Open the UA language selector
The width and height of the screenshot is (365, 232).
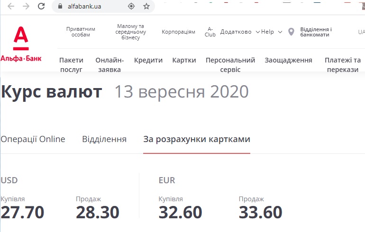(361, 32)
